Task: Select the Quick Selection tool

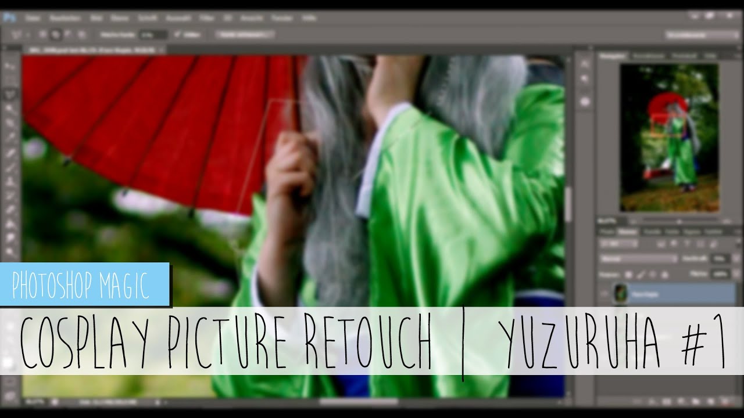Action: [10, 108]
